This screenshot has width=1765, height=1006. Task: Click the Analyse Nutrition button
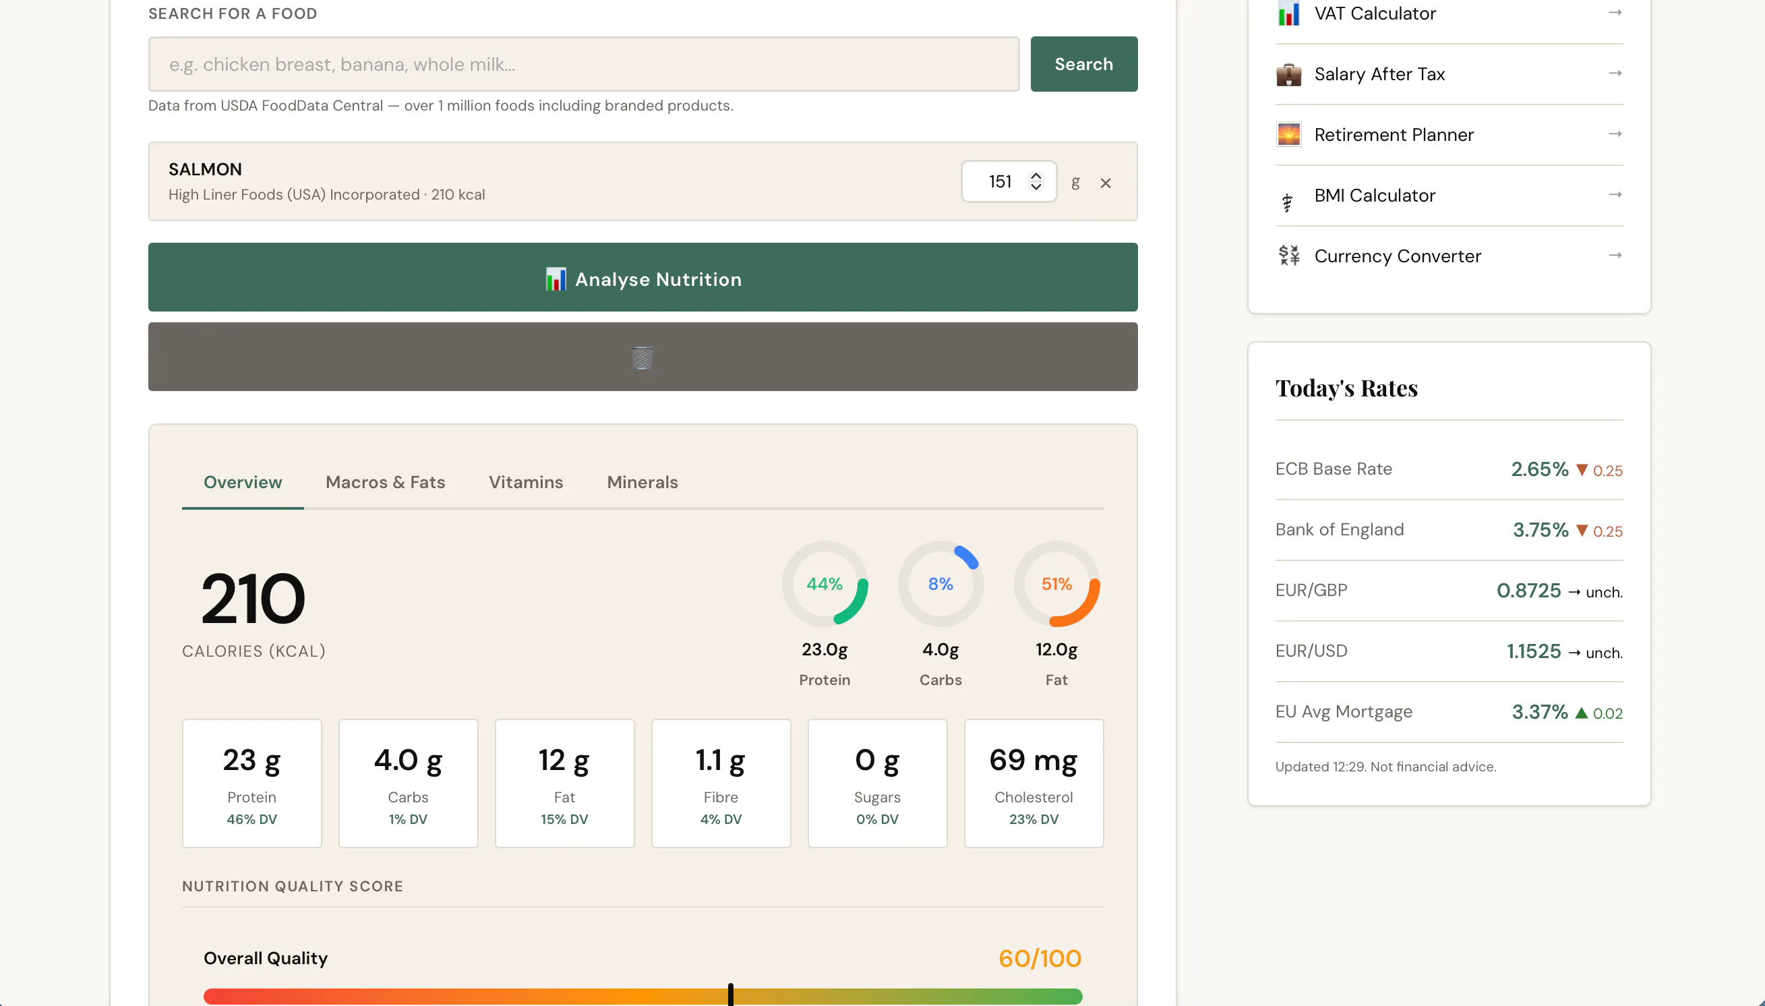click(x=642, y=277)
